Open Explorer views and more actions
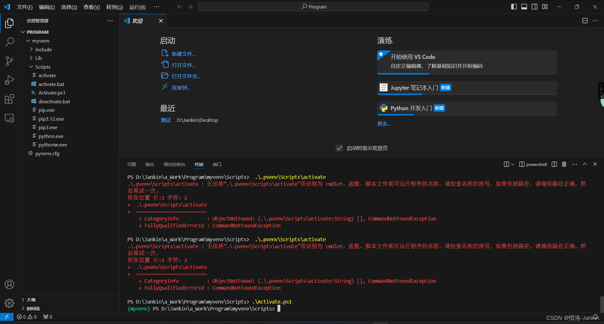The width and height of the screenshot is (604, 324). tap(110, 21)
